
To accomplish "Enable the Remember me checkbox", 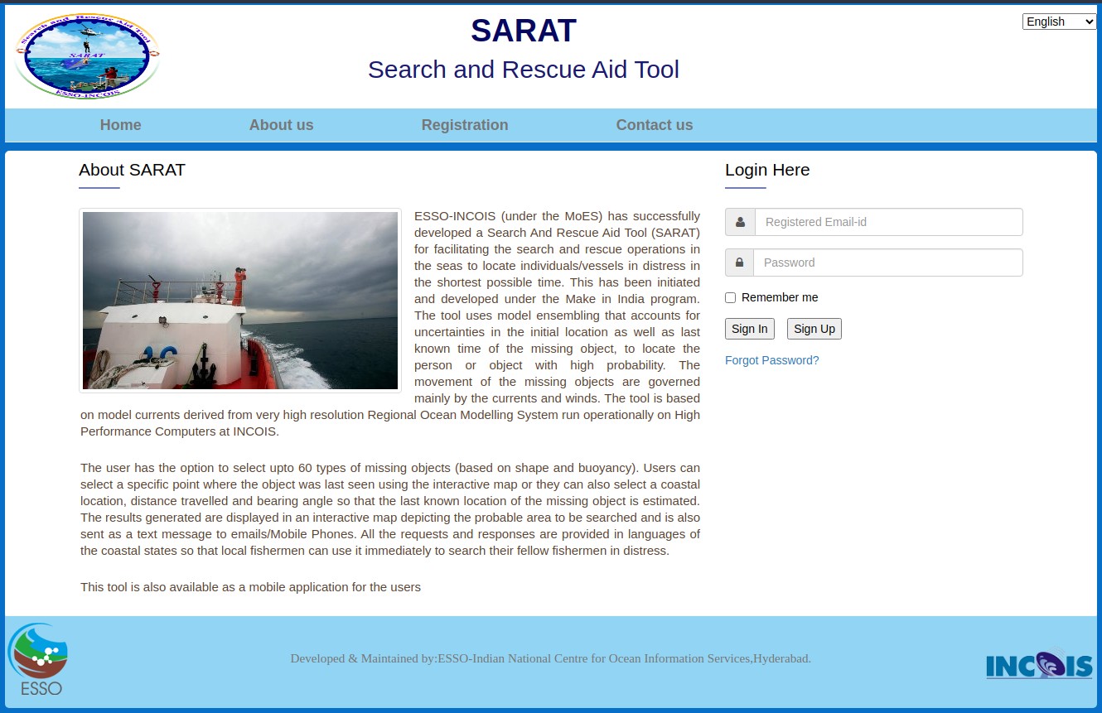I will tap(730, 298).
